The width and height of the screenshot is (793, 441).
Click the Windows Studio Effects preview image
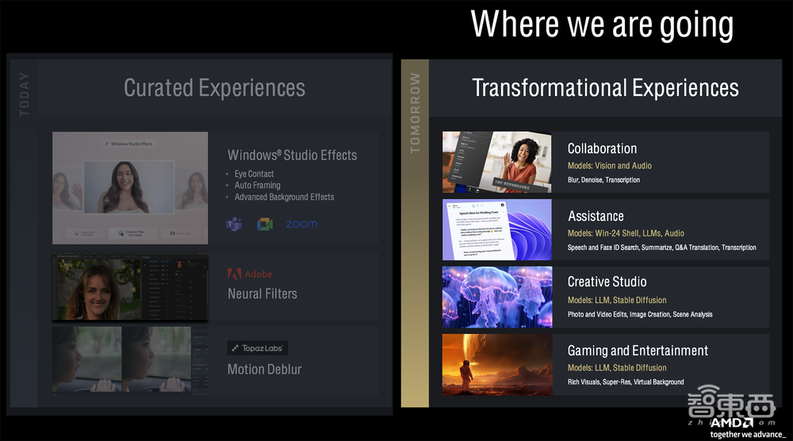[130, 188]
